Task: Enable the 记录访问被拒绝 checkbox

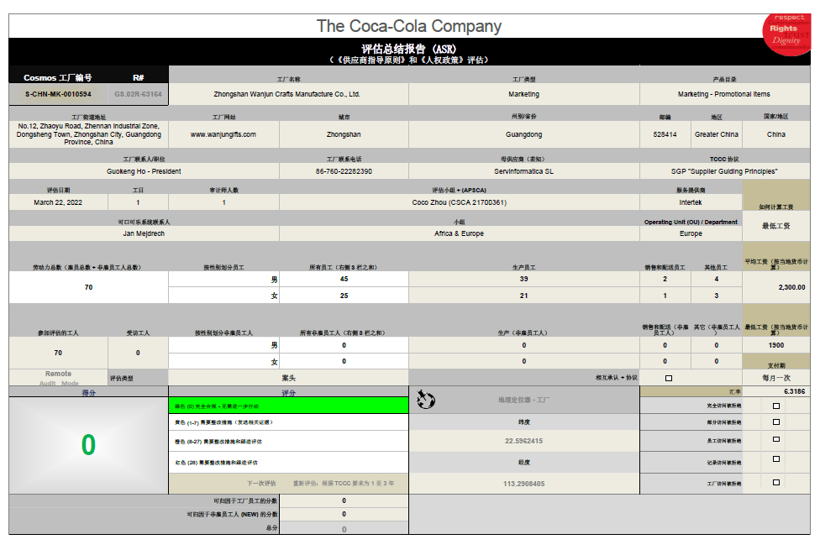Action: [x=776, y=459]
